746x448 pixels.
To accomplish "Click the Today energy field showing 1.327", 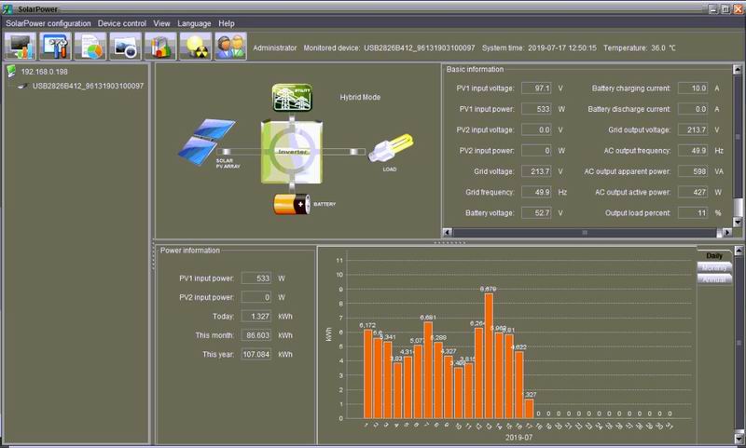I will [x=256, y=317].
